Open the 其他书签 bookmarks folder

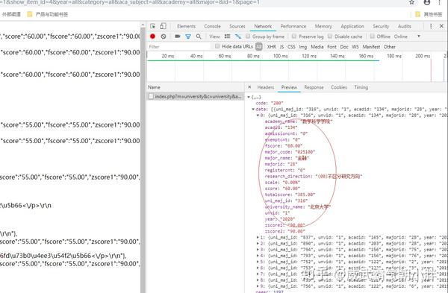[429, 14]
